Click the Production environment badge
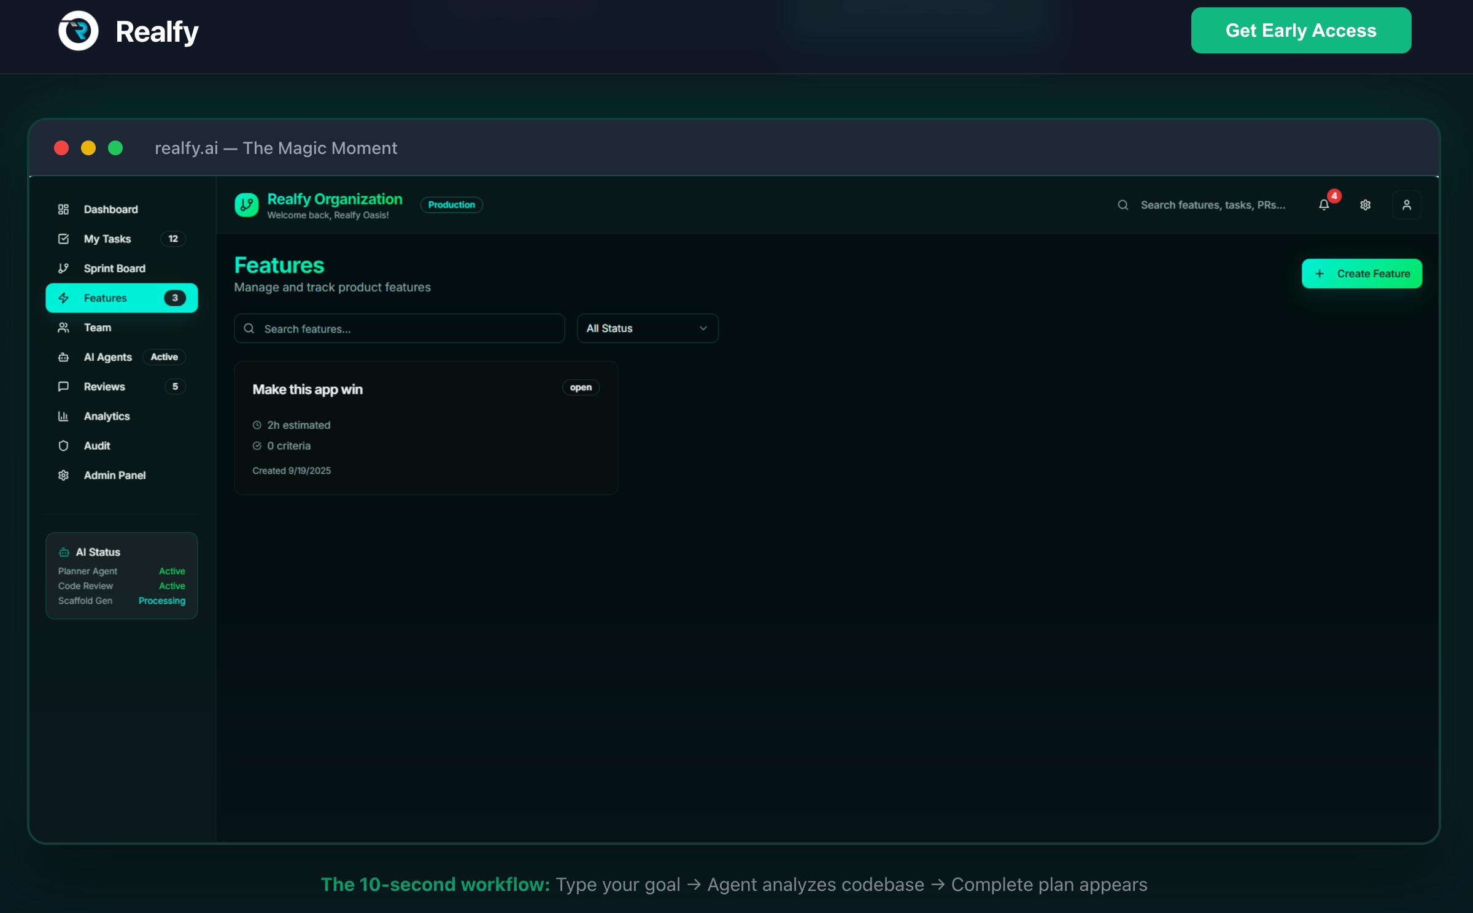Viewport: 1473px width, 913px height. [451, 205]
